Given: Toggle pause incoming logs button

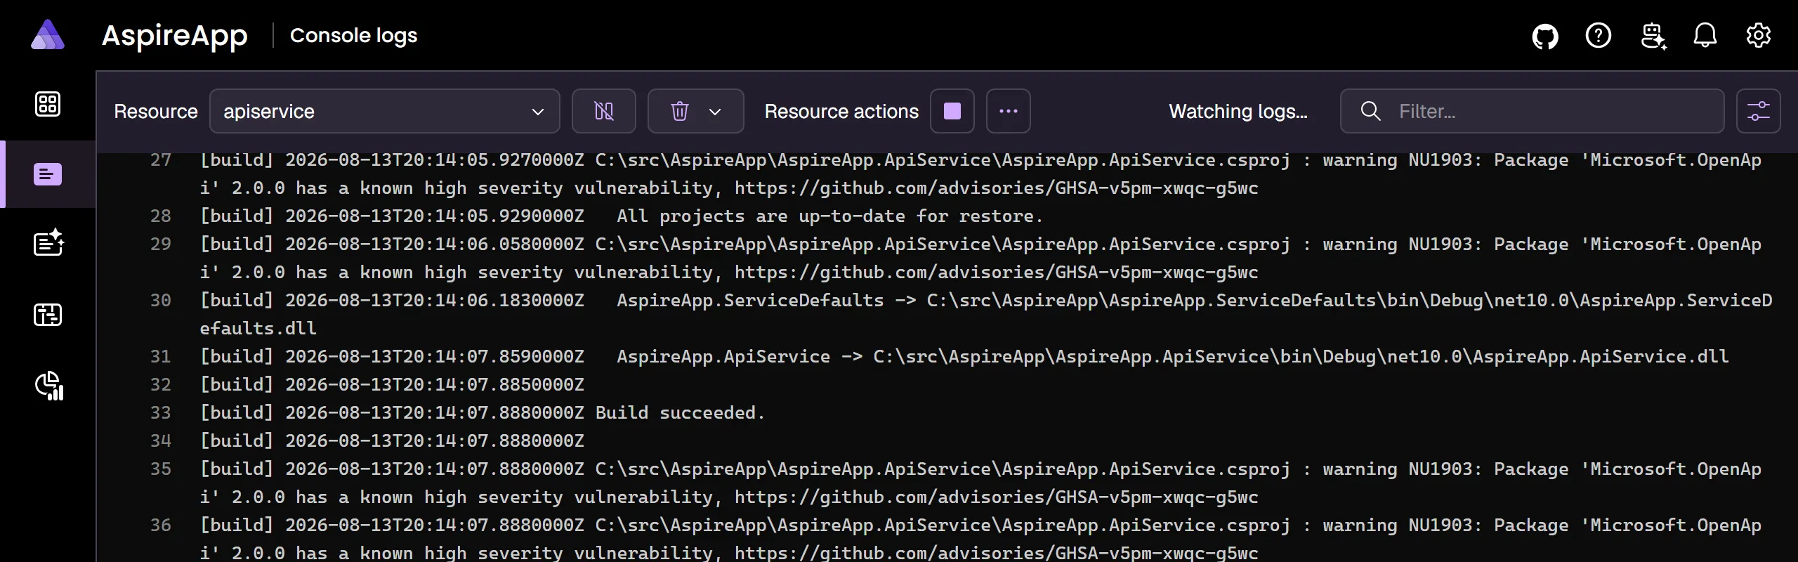Looking at the screenshot, I should click(x=603, y=111).
